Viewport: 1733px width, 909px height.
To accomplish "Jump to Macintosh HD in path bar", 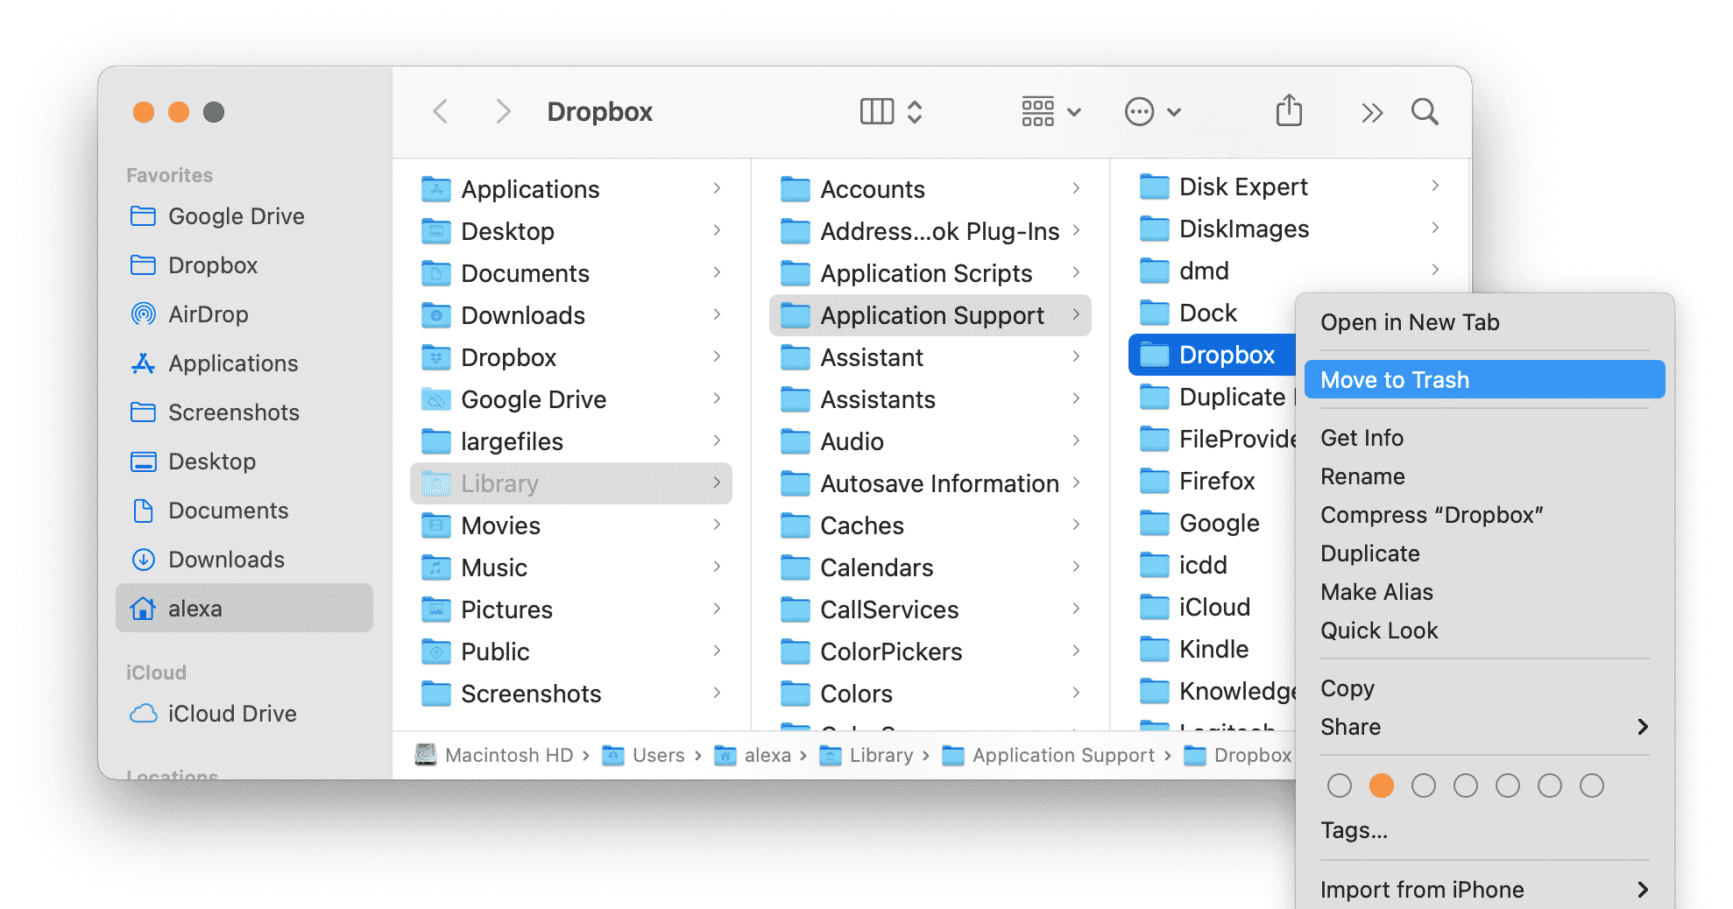I will (x=495, y=755).
